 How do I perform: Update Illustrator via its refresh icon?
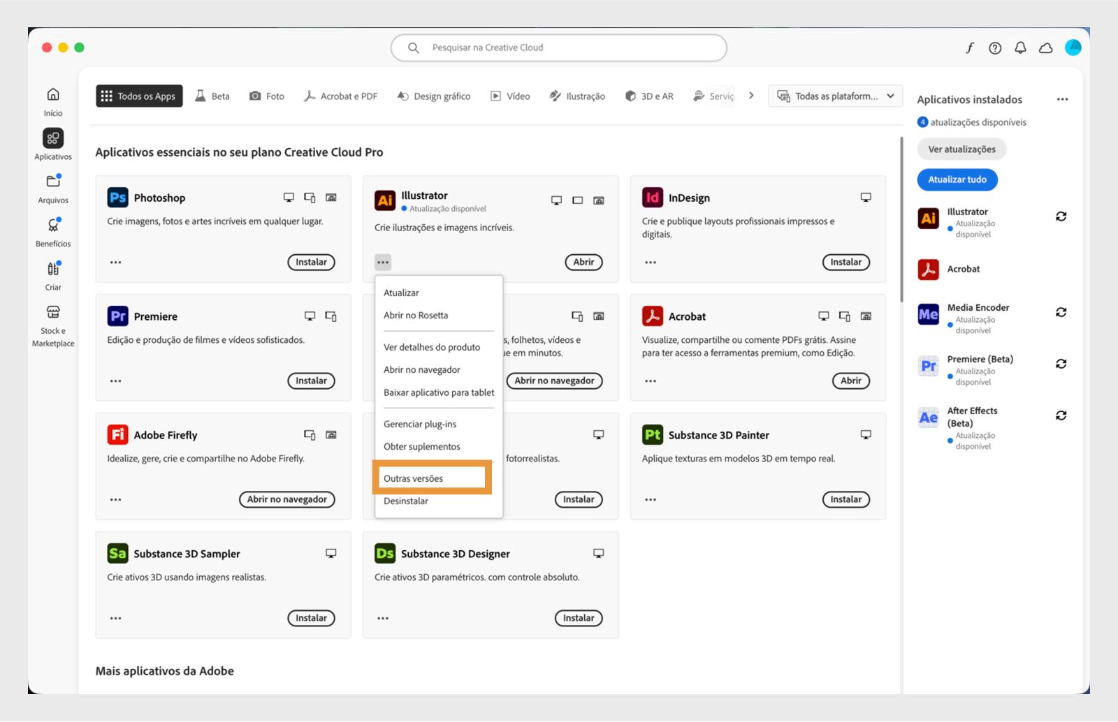[1061, 216]
